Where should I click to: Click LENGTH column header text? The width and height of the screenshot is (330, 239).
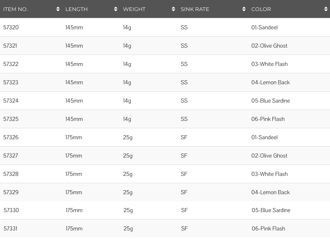coord(76,9)
